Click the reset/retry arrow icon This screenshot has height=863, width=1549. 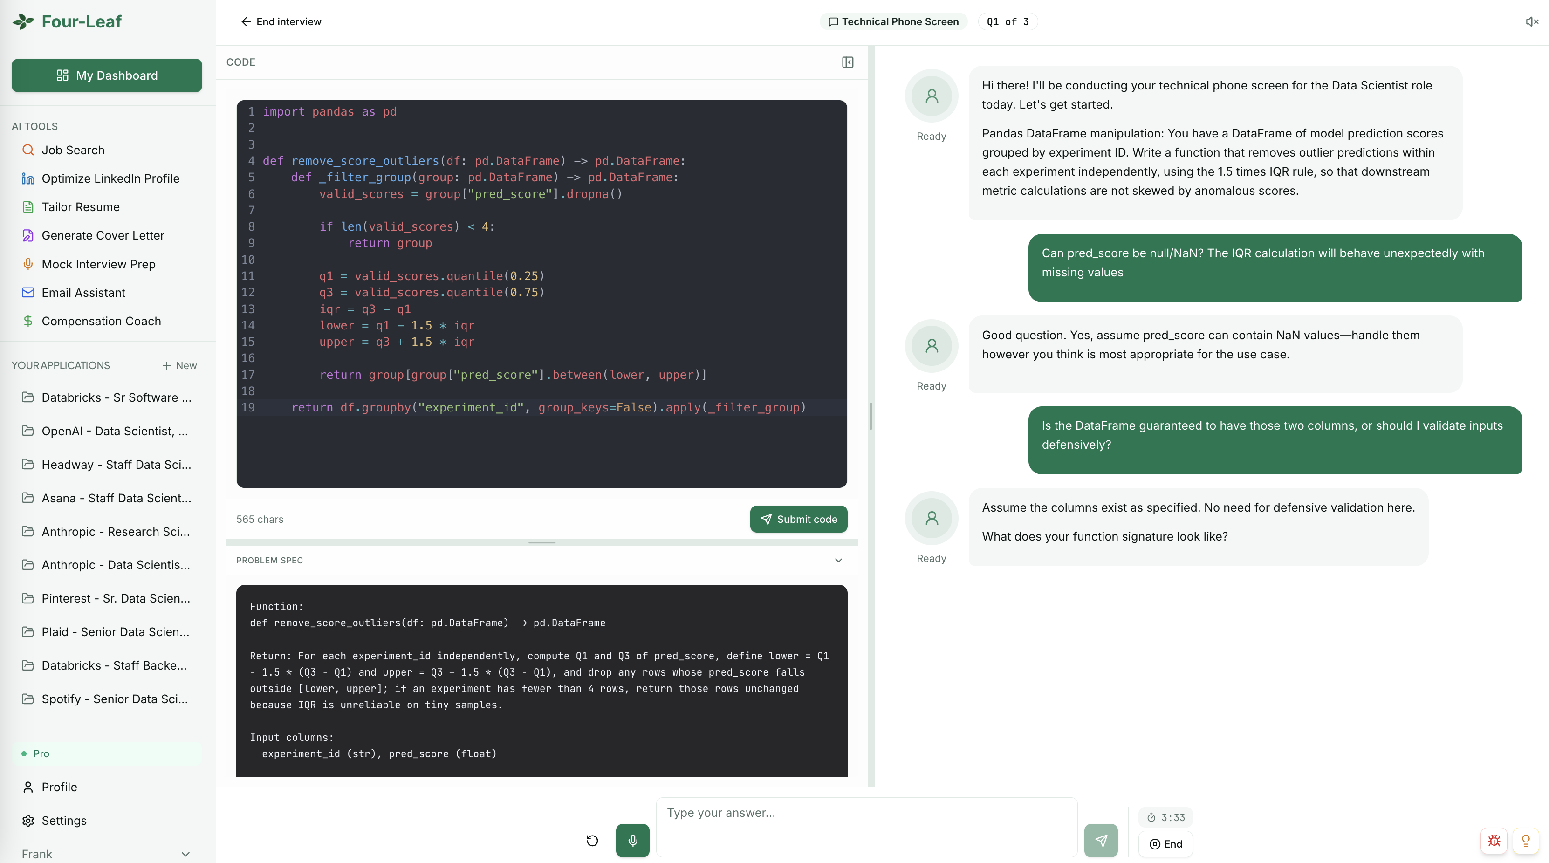pos(592,840)
